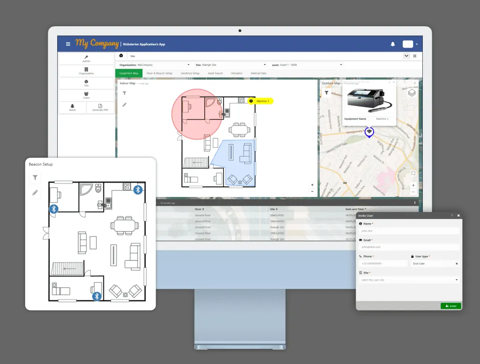Expand the Organization dropdown
Image resolution: width=480 pixels, height=364 pixels.
[188, 65]
